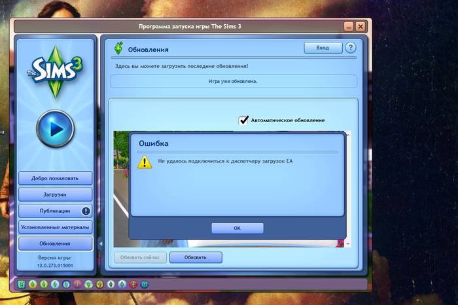Viewport: 458px width, 305px height.
Task: Go to Установленные материалы tab
Action: pyautogui.click(x=55, y=227)
